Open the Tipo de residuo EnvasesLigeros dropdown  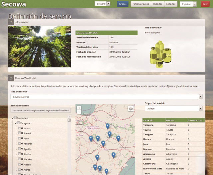tap(201, 97)
